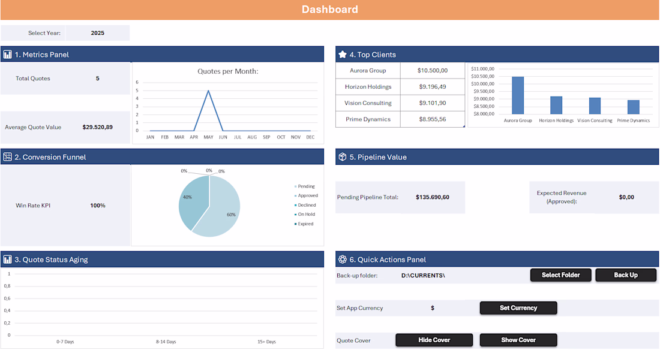Click the Quotes per Month chart title
660x350 pixels.
point(228,71)
